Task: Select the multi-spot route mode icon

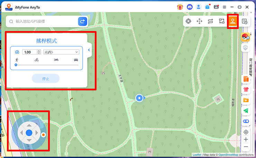Action: pos(221,21)
